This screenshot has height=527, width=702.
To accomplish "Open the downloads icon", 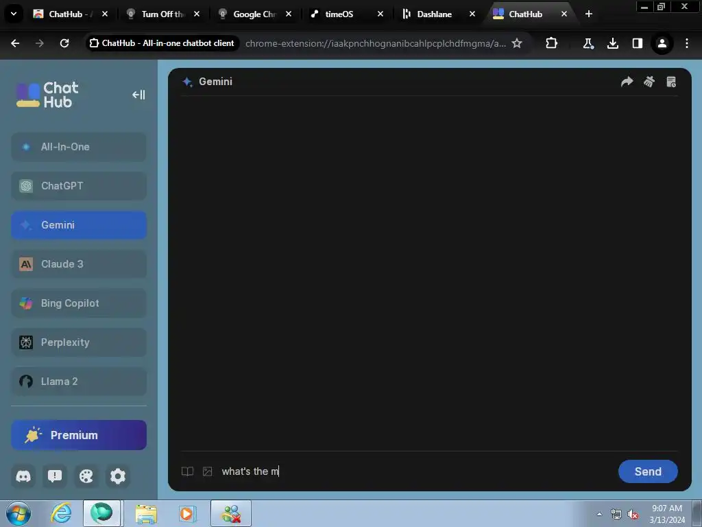I will 613,43.
